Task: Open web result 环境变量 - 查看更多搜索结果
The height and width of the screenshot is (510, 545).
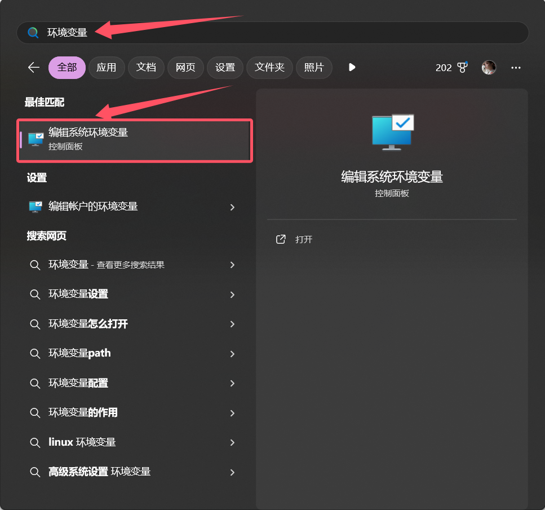Action: pos(132,265)
